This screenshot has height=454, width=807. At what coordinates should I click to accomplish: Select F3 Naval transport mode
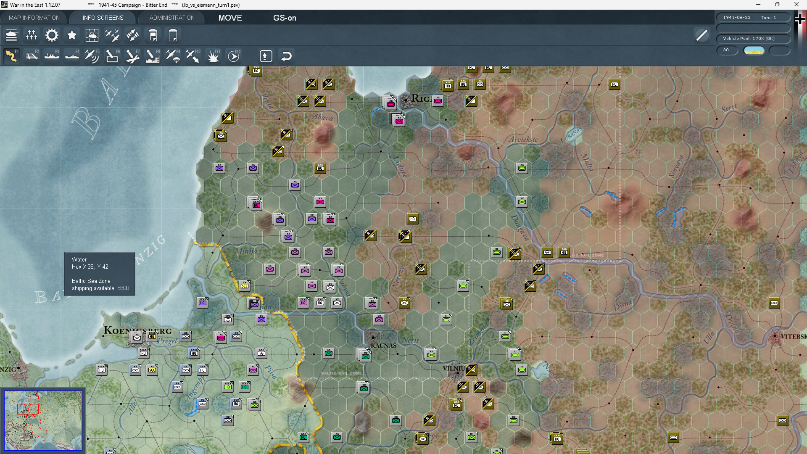(52, 56)
